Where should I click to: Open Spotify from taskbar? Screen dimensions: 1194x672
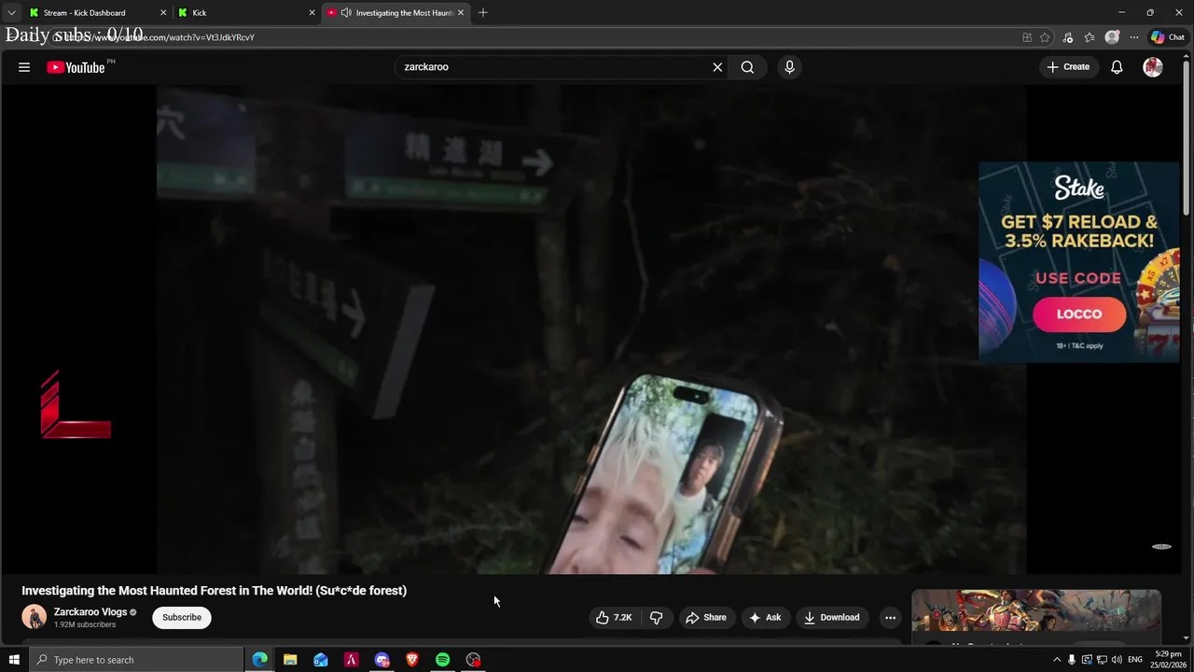(x=442, y=660)
